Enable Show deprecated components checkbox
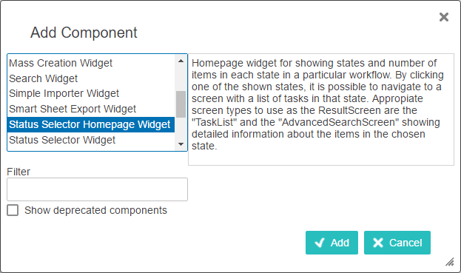 [13, 210]
